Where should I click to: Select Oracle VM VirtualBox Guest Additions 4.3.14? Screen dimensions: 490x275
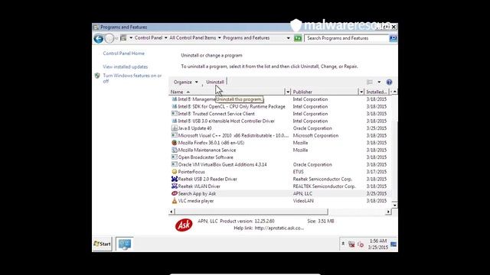click(223, 164)
